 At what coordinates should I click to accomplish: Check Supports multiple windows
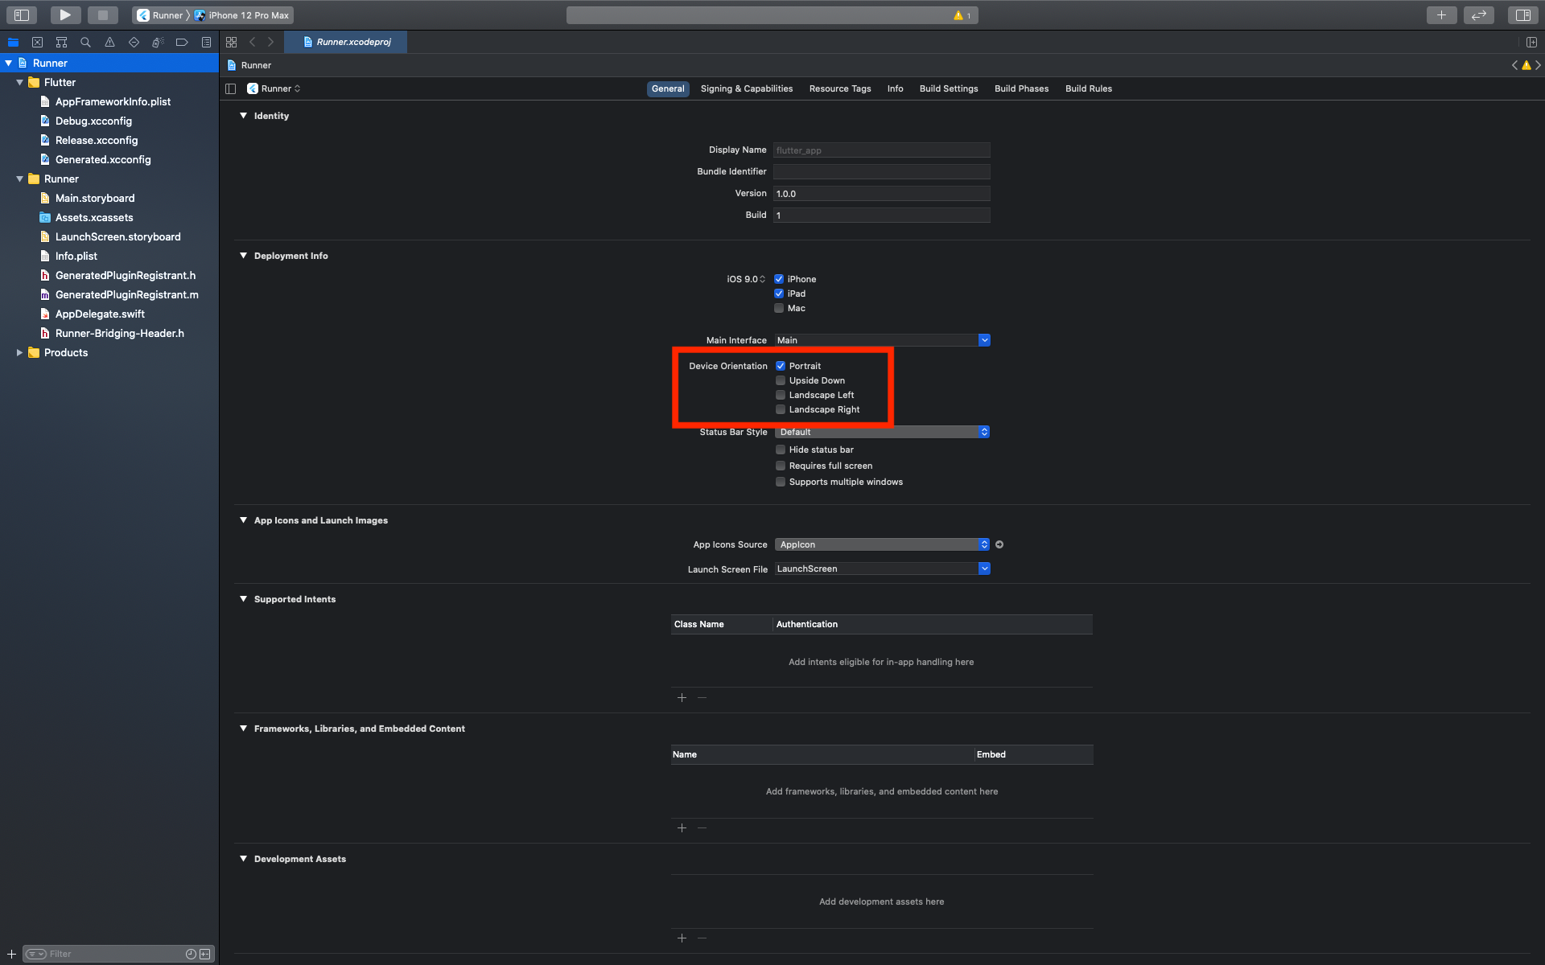781,482
